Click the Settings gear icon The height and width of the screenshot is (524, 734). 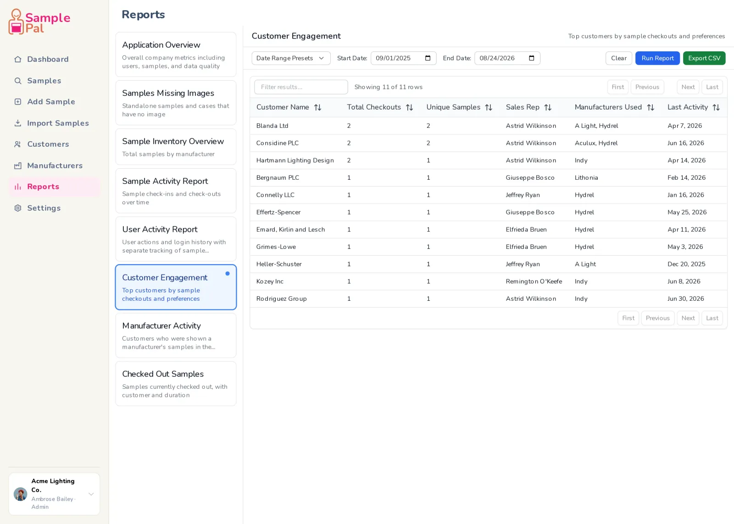click(x=18, y=208)
